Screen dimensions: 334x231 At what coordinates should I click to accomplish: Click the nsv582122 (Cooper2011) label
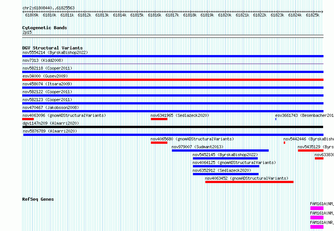[x=47, y=92]
